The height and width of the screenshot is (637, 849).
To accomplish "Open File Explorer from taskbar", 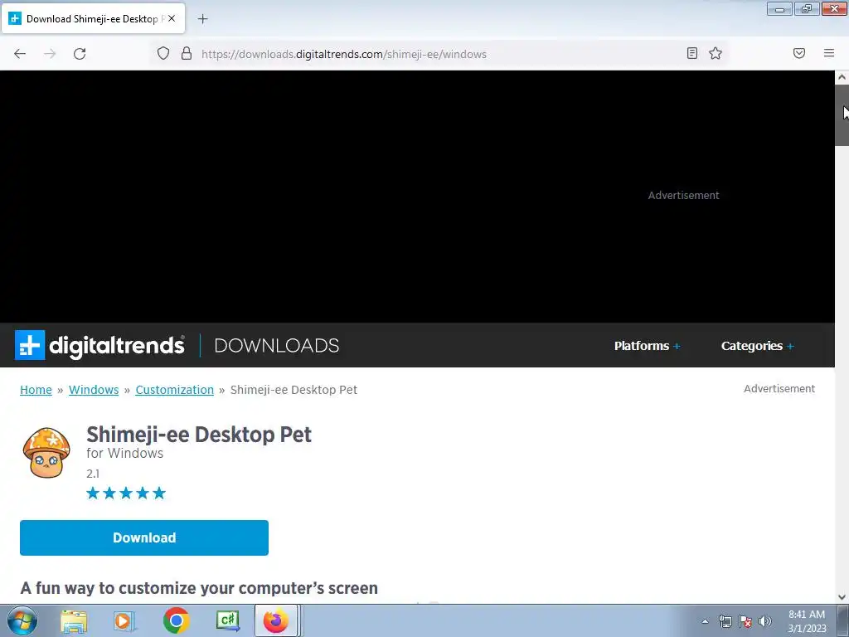I will tap(74, 621).
